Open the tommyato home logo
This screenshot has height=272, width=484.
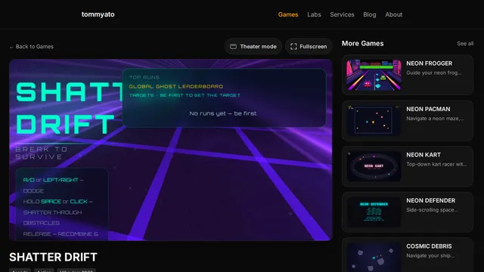(98, 14)
